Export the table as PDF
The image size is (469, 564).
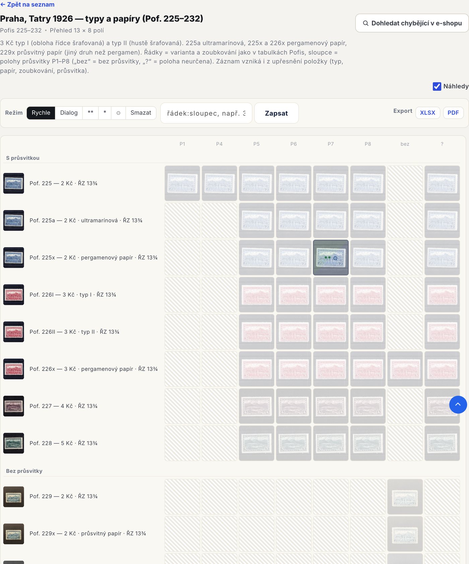(x=453, y=113)
